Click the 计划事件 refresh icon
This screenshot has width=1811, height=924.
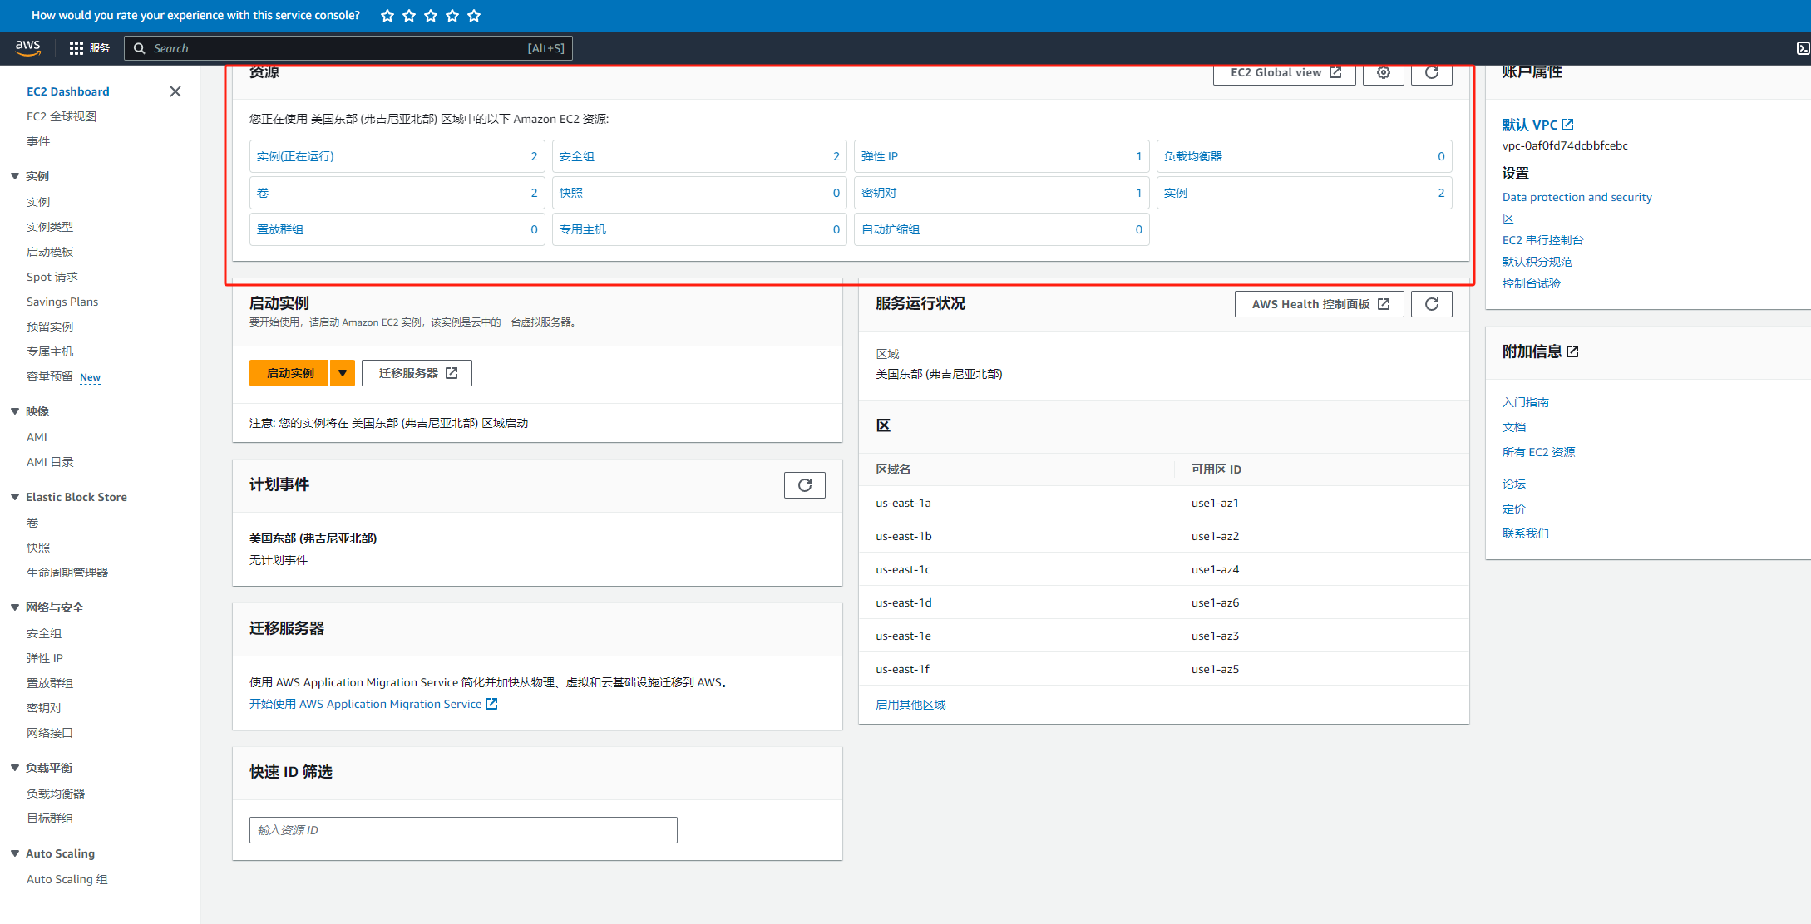(804, 485)
